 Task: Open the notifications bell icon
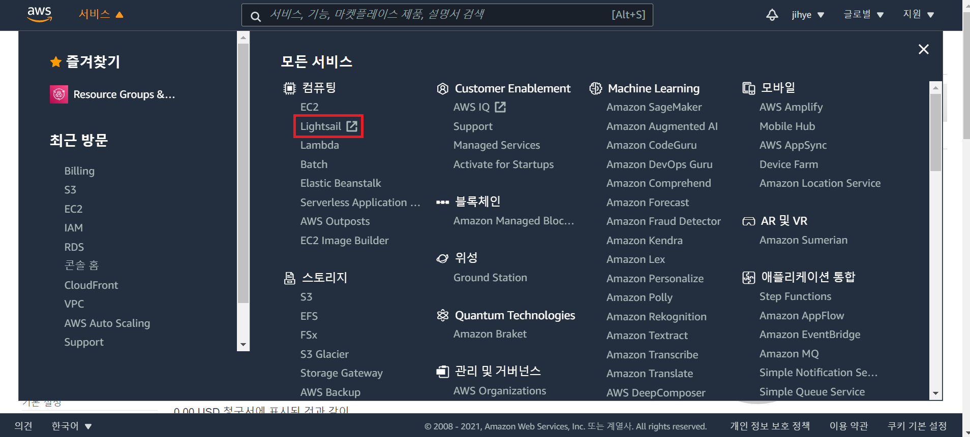(x=772, y=15)
